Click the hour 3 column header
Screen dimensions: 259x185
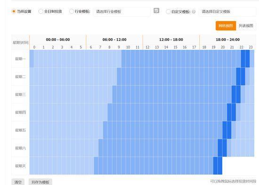62,47
